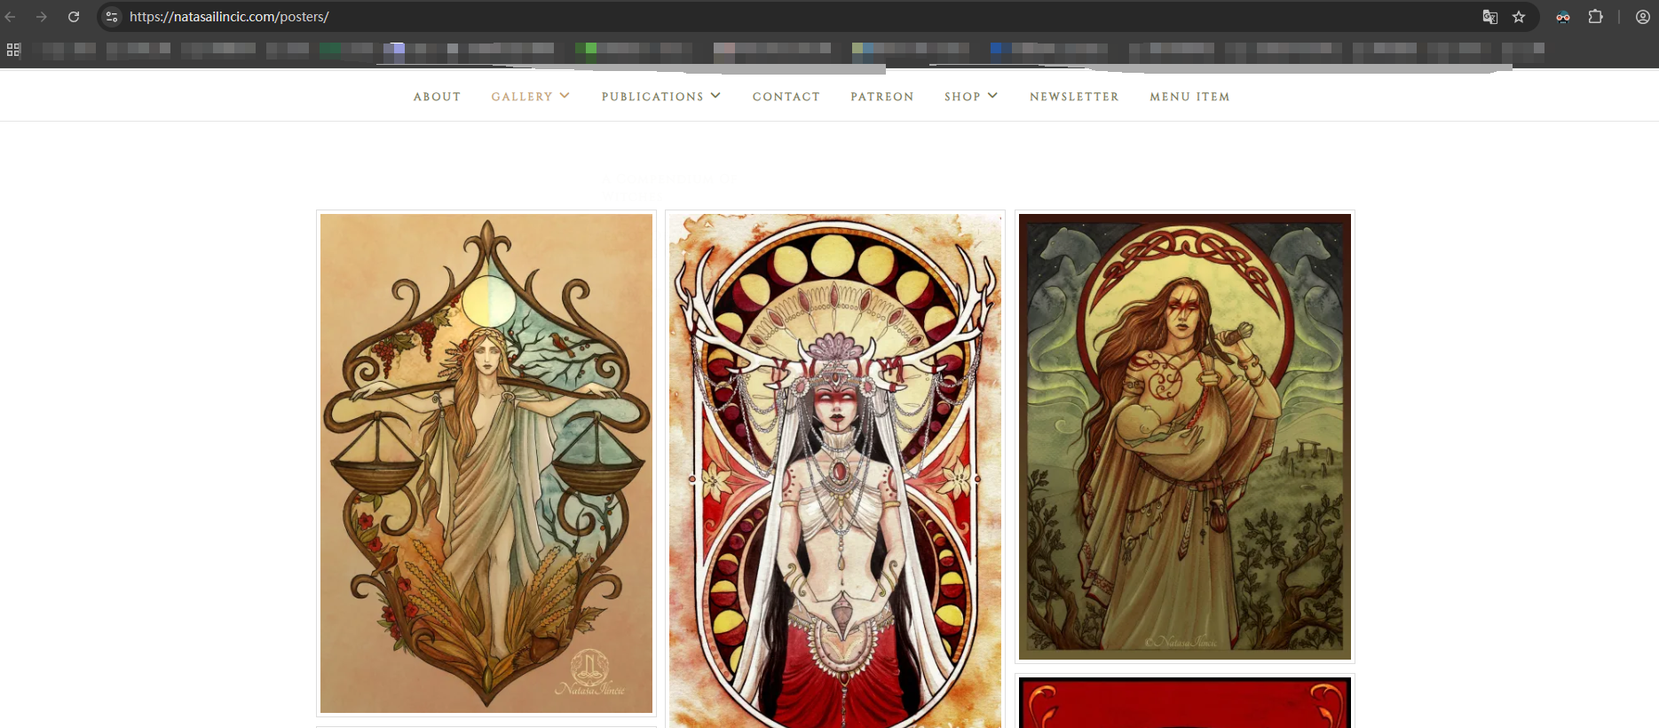The height and width of the screenshot is (728, 1659).
Task: Open site information icon in address bar
Action: coord(112,17)
